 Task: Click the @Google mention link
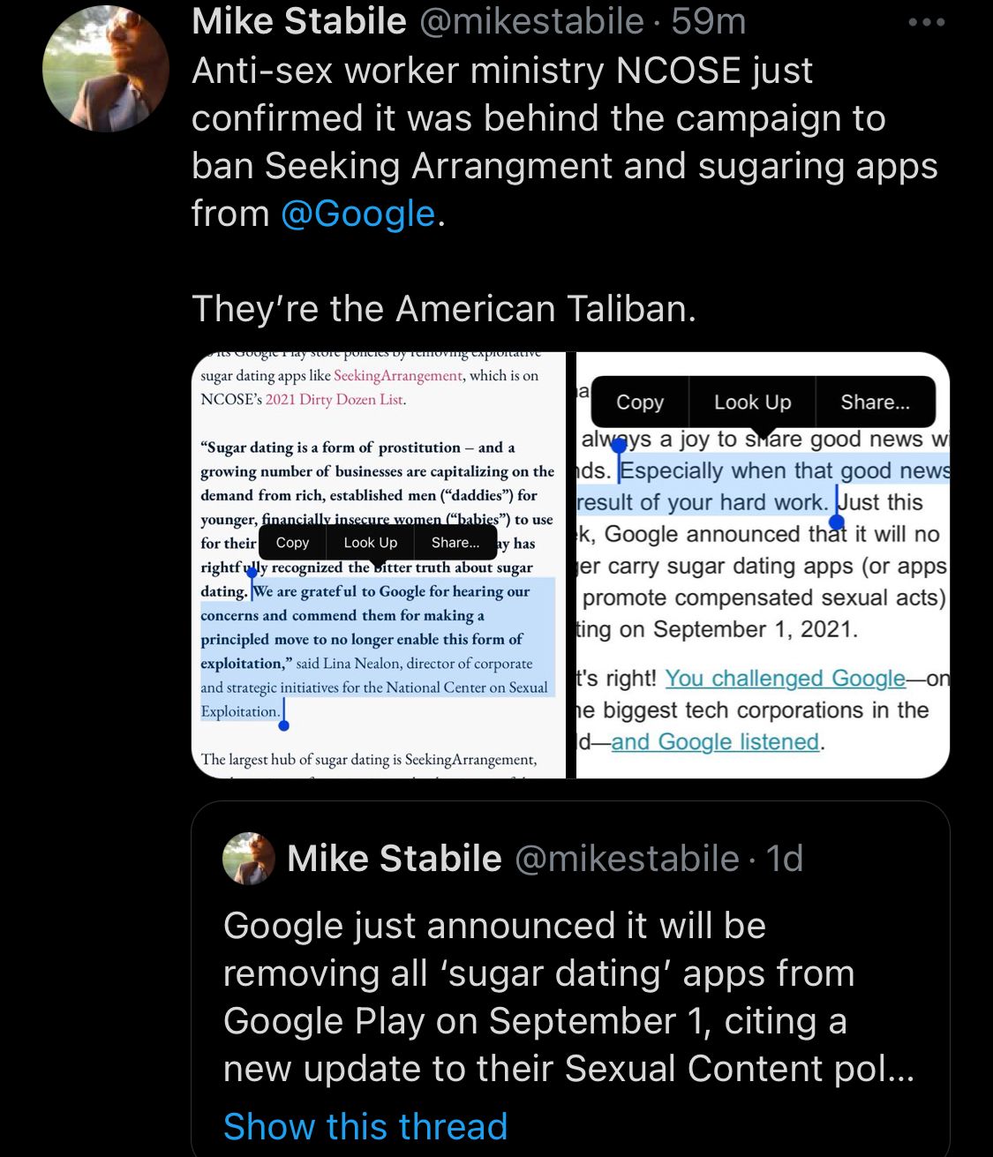[357, 214]
